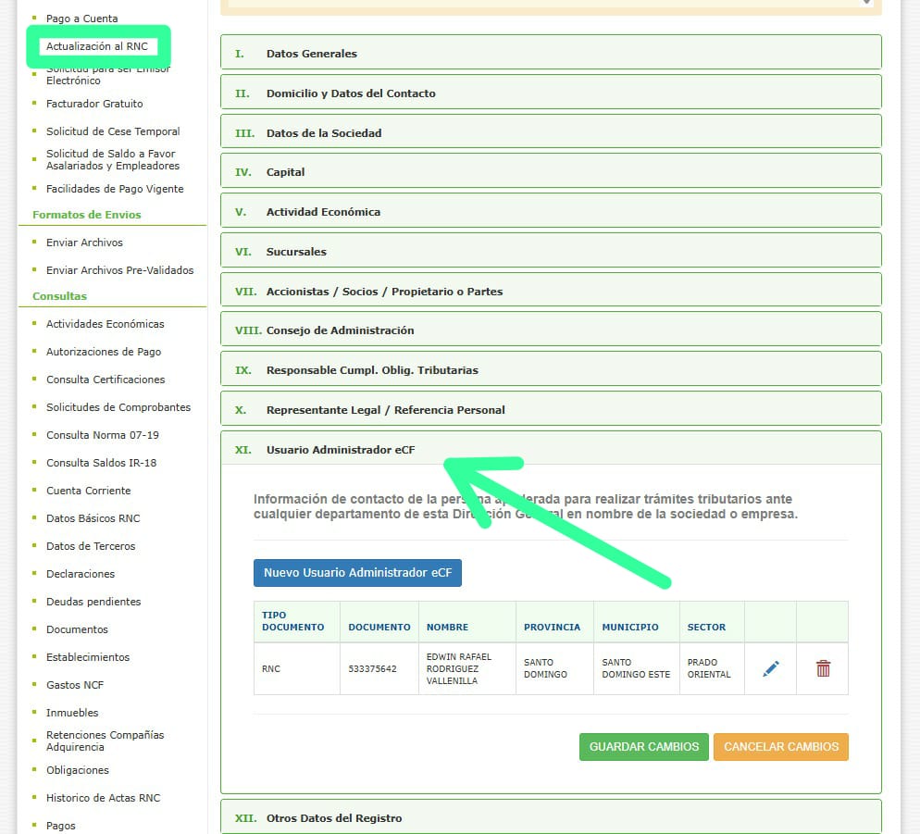920x834 pixels.
Task: Expand the Sucursales section
Action: (x=551, y=251)
